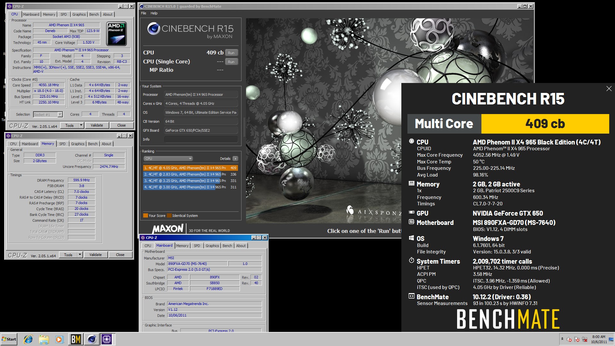Click the GPU icon in BenchMate panel
615x346 pixels.
(412, 212)
